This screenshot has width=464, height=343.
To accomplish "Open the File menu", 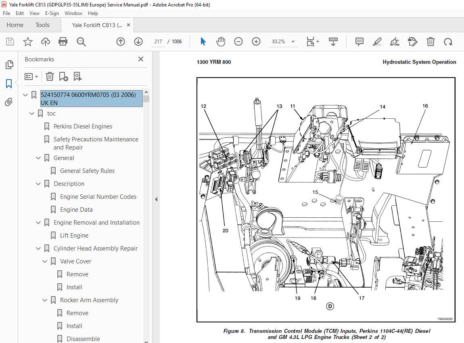I will pos(6,13).
